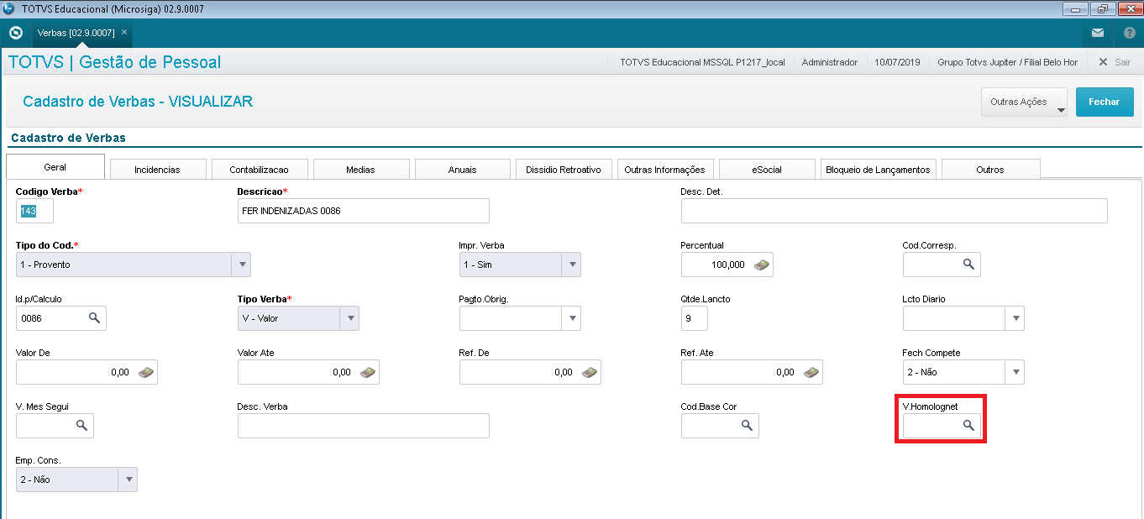
Task: Close the Verbas tab with its X
Action: pyautogui.click(x=124, y=32)
